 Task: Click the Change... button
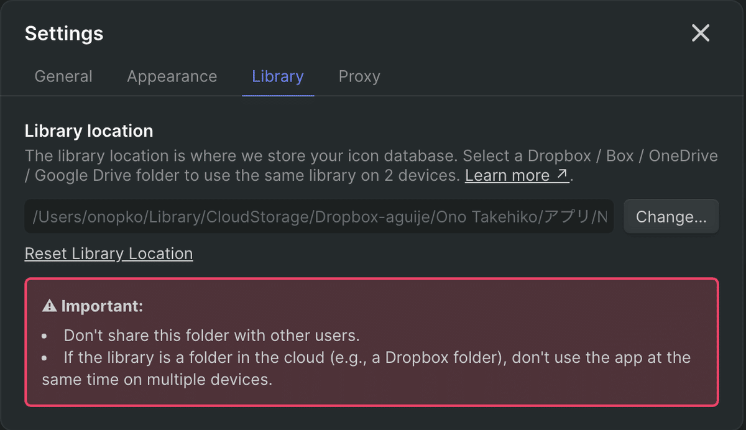671,216
